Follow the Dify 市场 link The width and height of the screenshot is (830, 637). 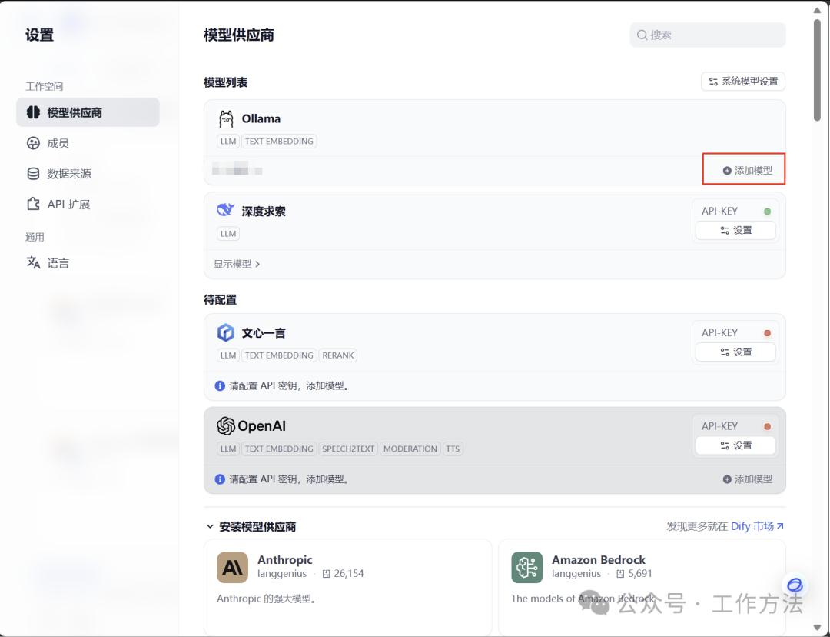[758, 526]
